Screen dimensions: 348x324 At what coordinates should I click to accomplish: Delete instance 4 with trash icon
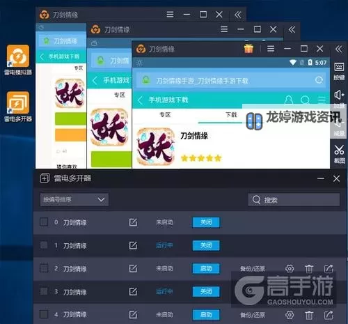tap(309, 315)
